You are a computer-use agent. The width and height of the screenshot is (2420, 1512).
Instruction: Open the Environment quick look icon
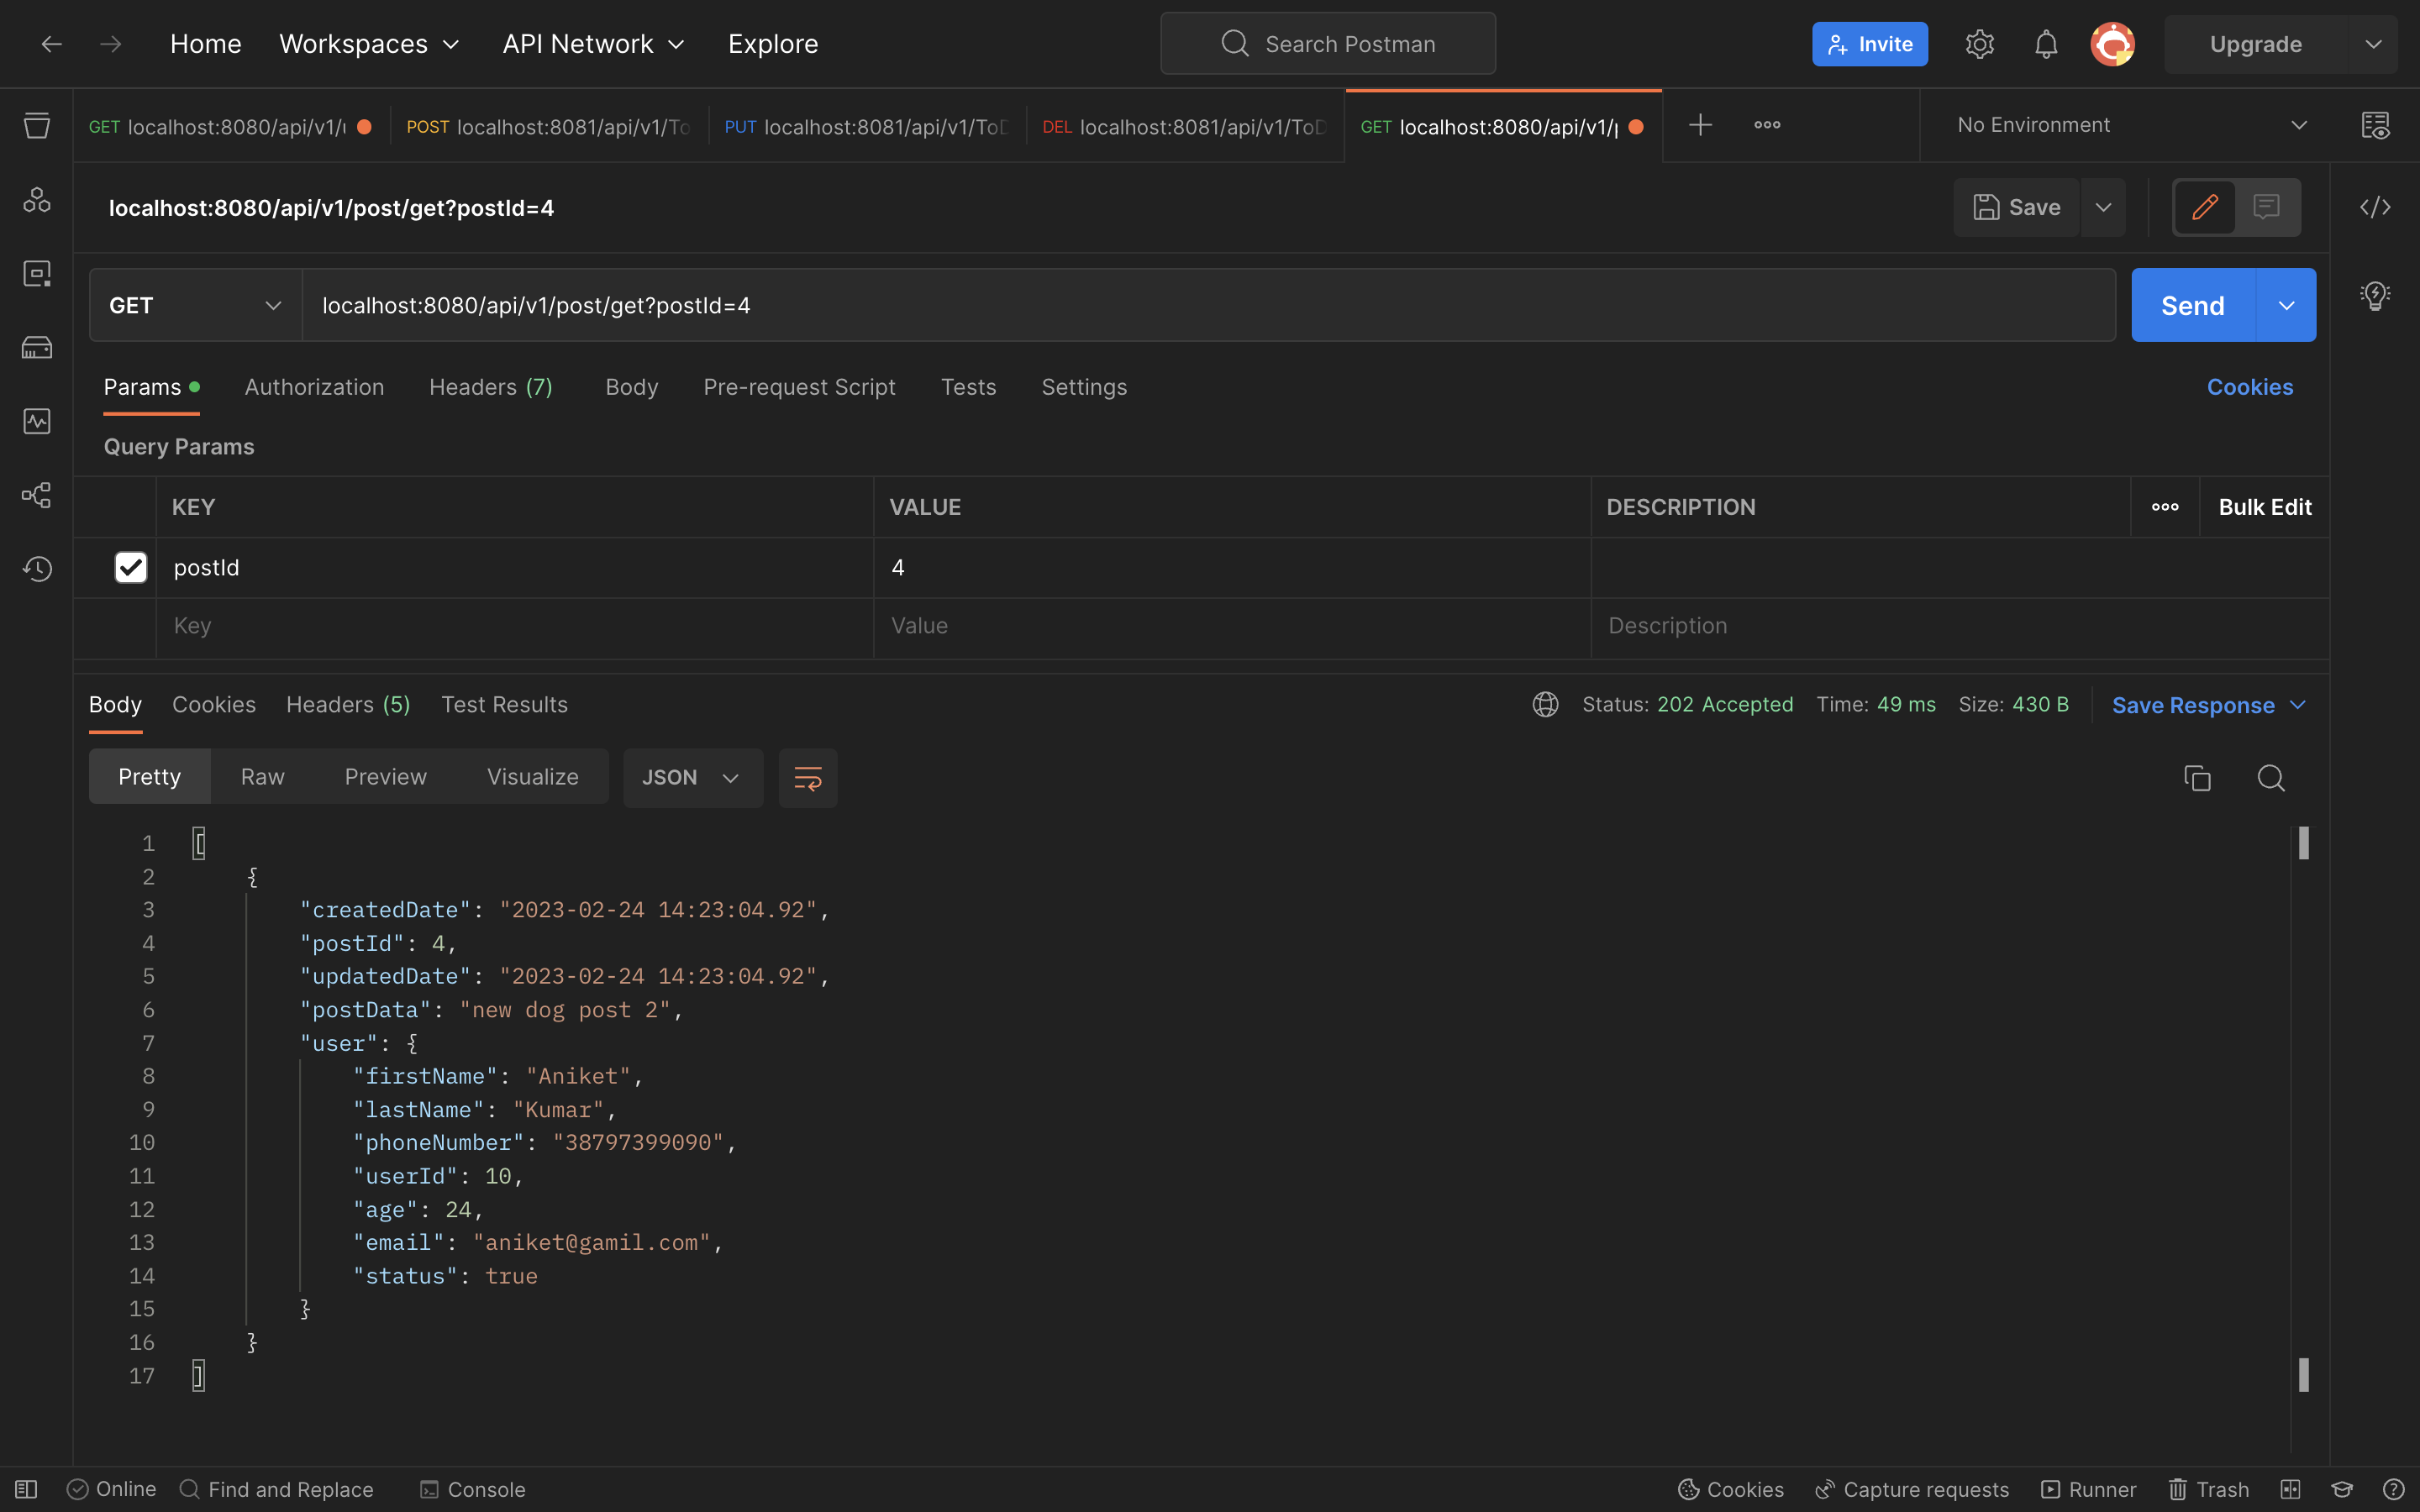[x=2375, y=126]
